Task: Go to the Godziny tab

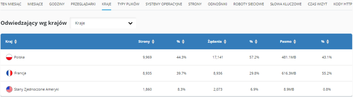Action: (x=57, y=4)
